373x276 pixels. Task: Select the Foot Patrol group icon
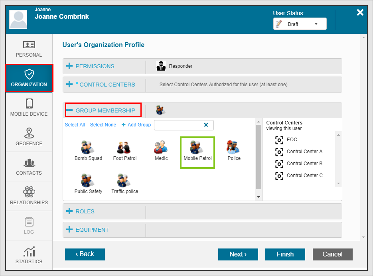click(124, 148)
